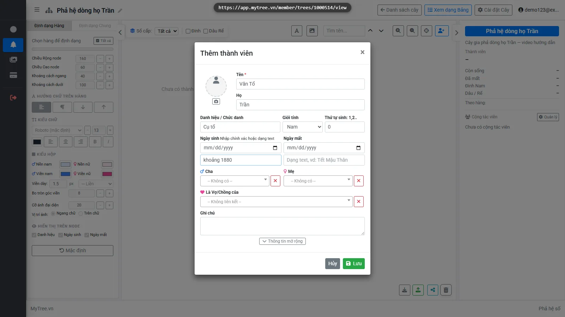Click the edit pencil beside tree title
This screenshot has width=565, height=317.
click(x=120, y=11)
